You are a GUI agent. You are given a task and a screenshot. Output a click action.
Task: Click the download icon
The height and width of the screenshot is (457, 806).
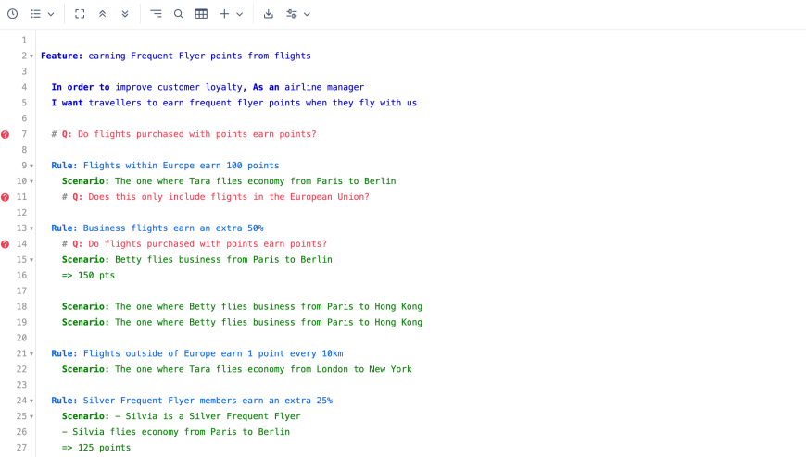(269, 14)
